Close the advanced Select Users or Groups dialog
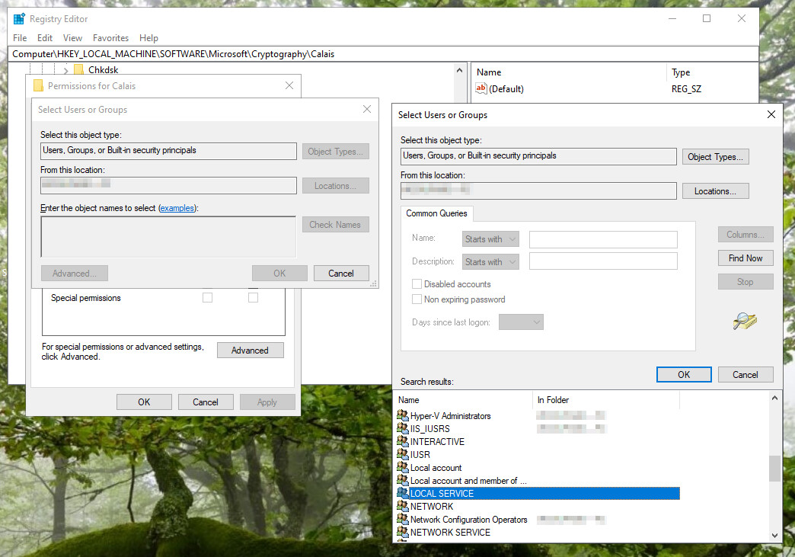795x557 pixels. [x=771, y=114]
